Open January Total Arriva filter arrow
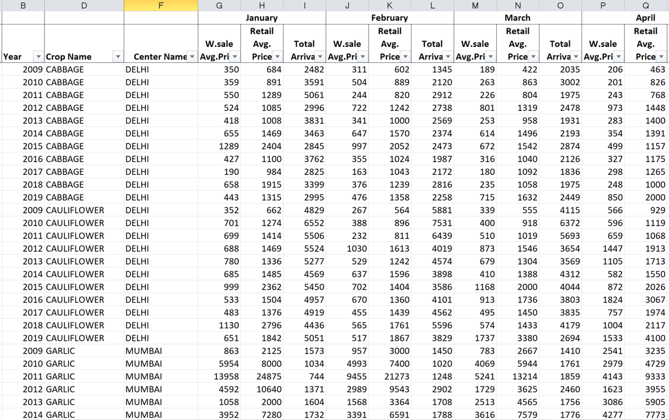669x420 pixels. 321,57
